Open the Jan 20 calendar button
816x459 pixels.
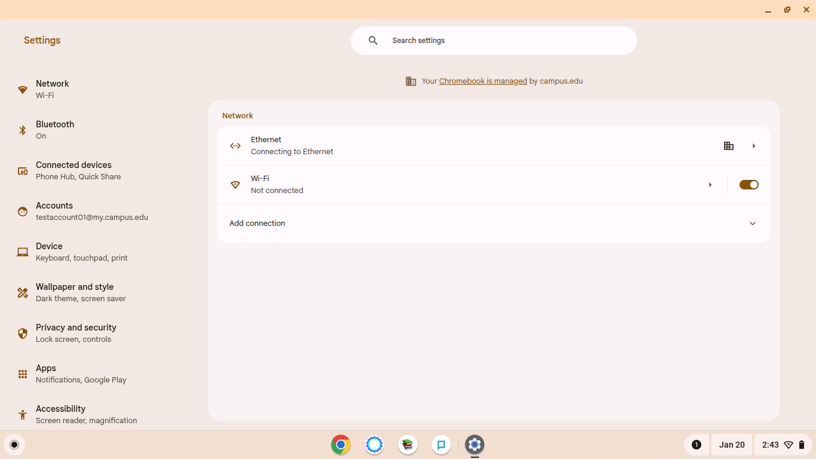tap(731, 445)
